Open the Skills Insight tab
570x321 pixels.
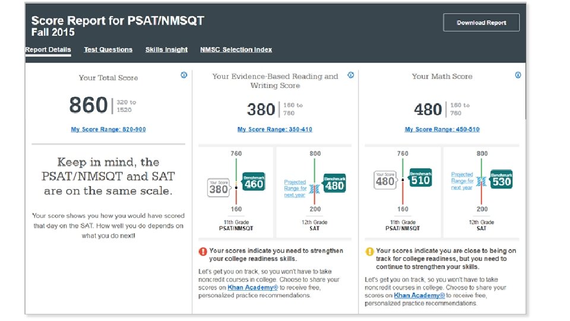coord(166,50)
